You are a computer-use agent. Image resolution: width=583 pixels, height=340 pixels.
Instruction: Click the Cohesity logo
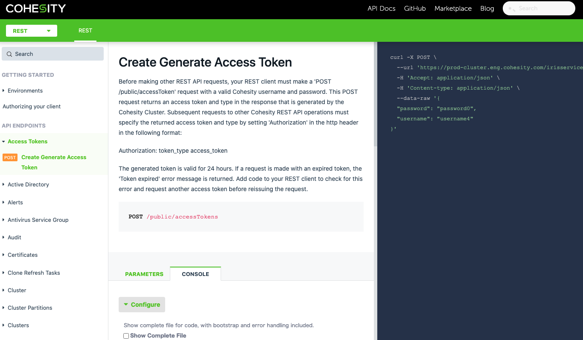click(x=35, y=8)
